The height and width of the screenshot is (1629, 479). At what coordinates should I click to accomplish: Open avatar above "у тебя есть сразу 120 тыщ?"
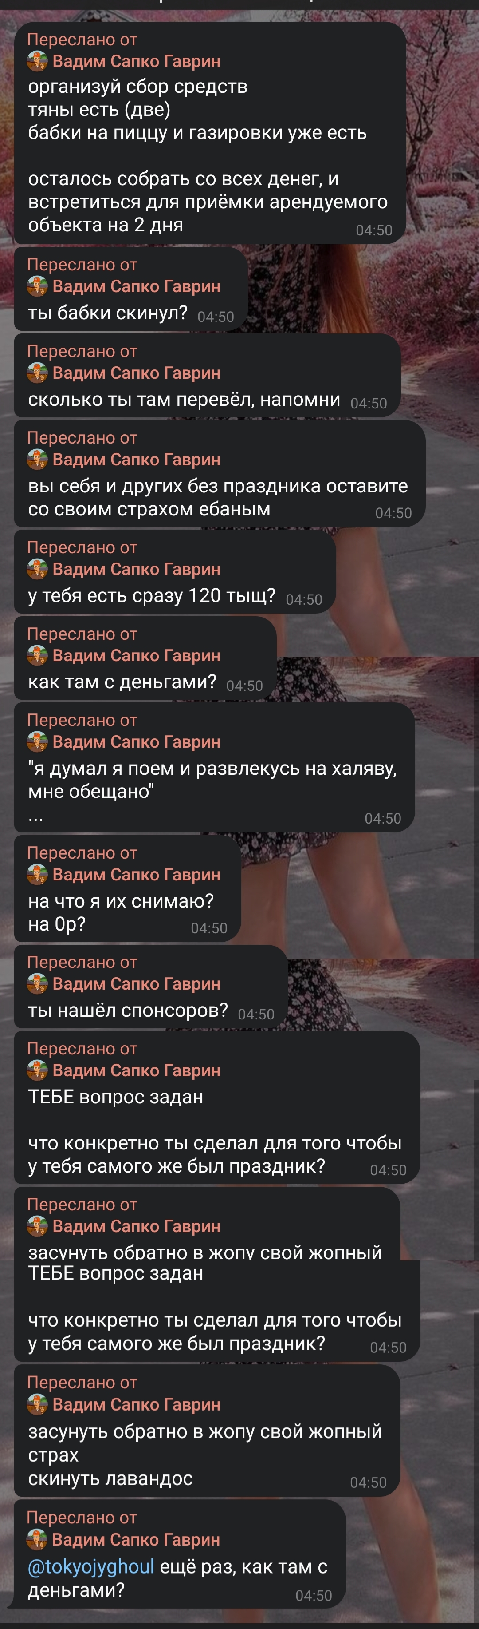pyautogui.click(x=37, y=569)
